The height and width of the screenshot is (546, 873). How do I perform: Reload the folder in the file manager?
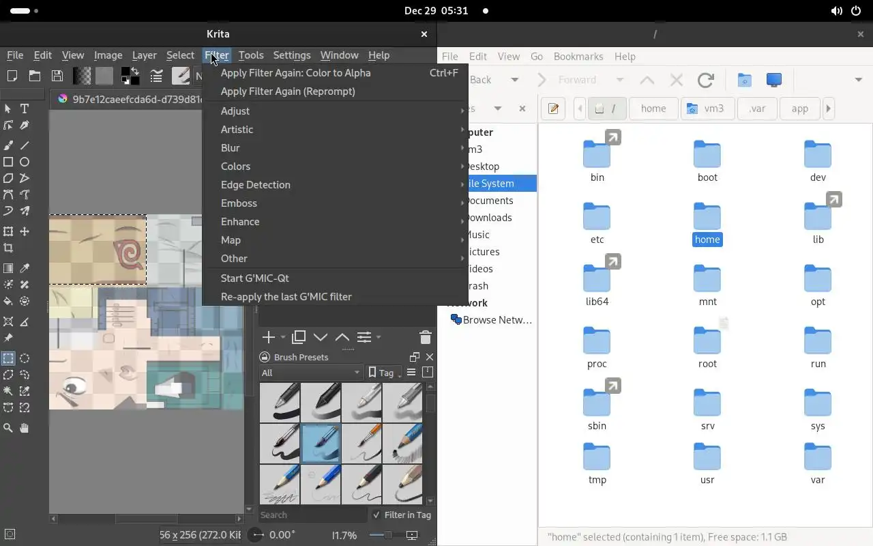tap(706, 80)
